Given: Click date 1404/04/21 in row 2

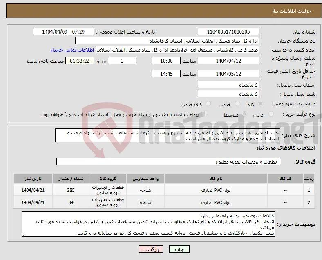Looking at the screenshot, I should (x=33, y=202).
